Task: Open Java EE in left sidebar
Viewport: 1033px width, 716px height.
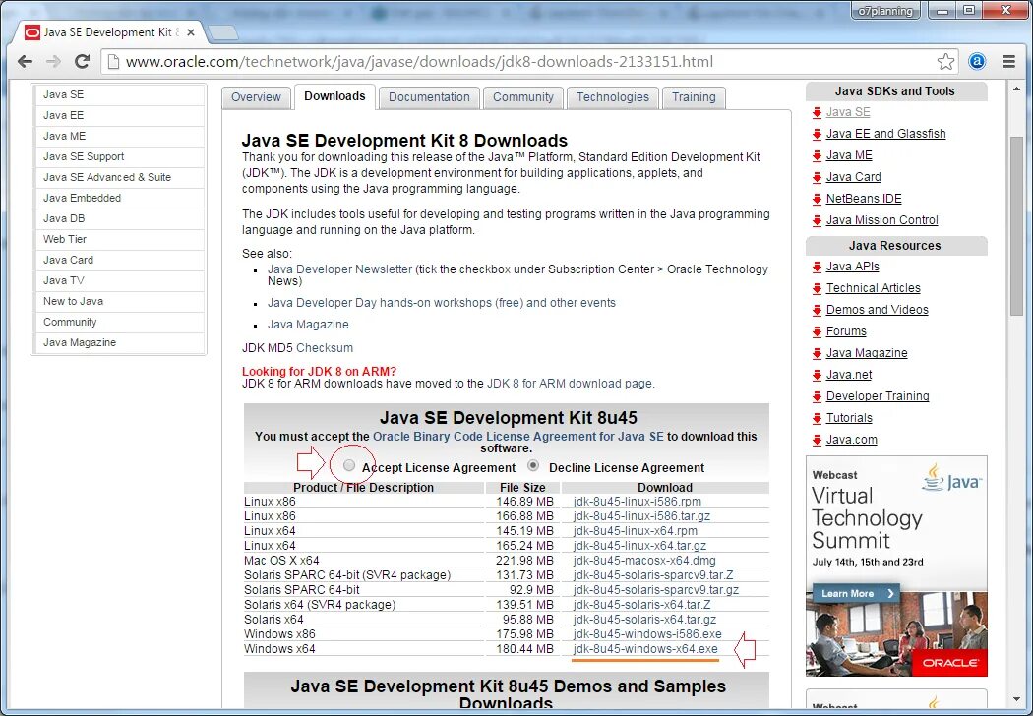Action: click(119, 115)
